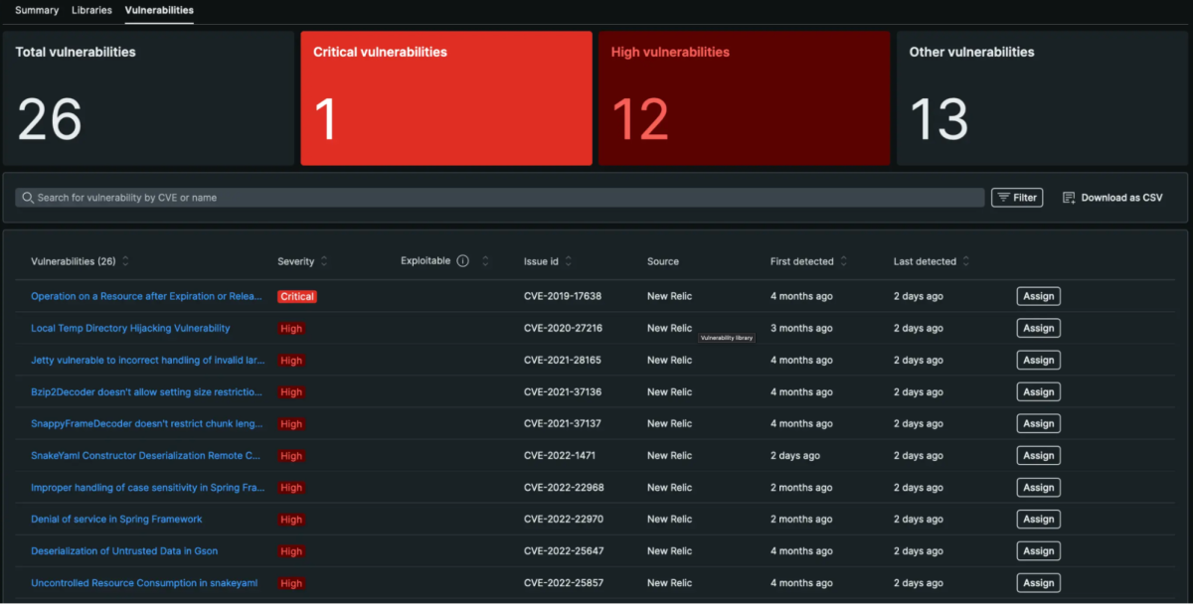Click the search magnifier icon in the search bar
The image size is (1193, 604).
tap(28, 197)
